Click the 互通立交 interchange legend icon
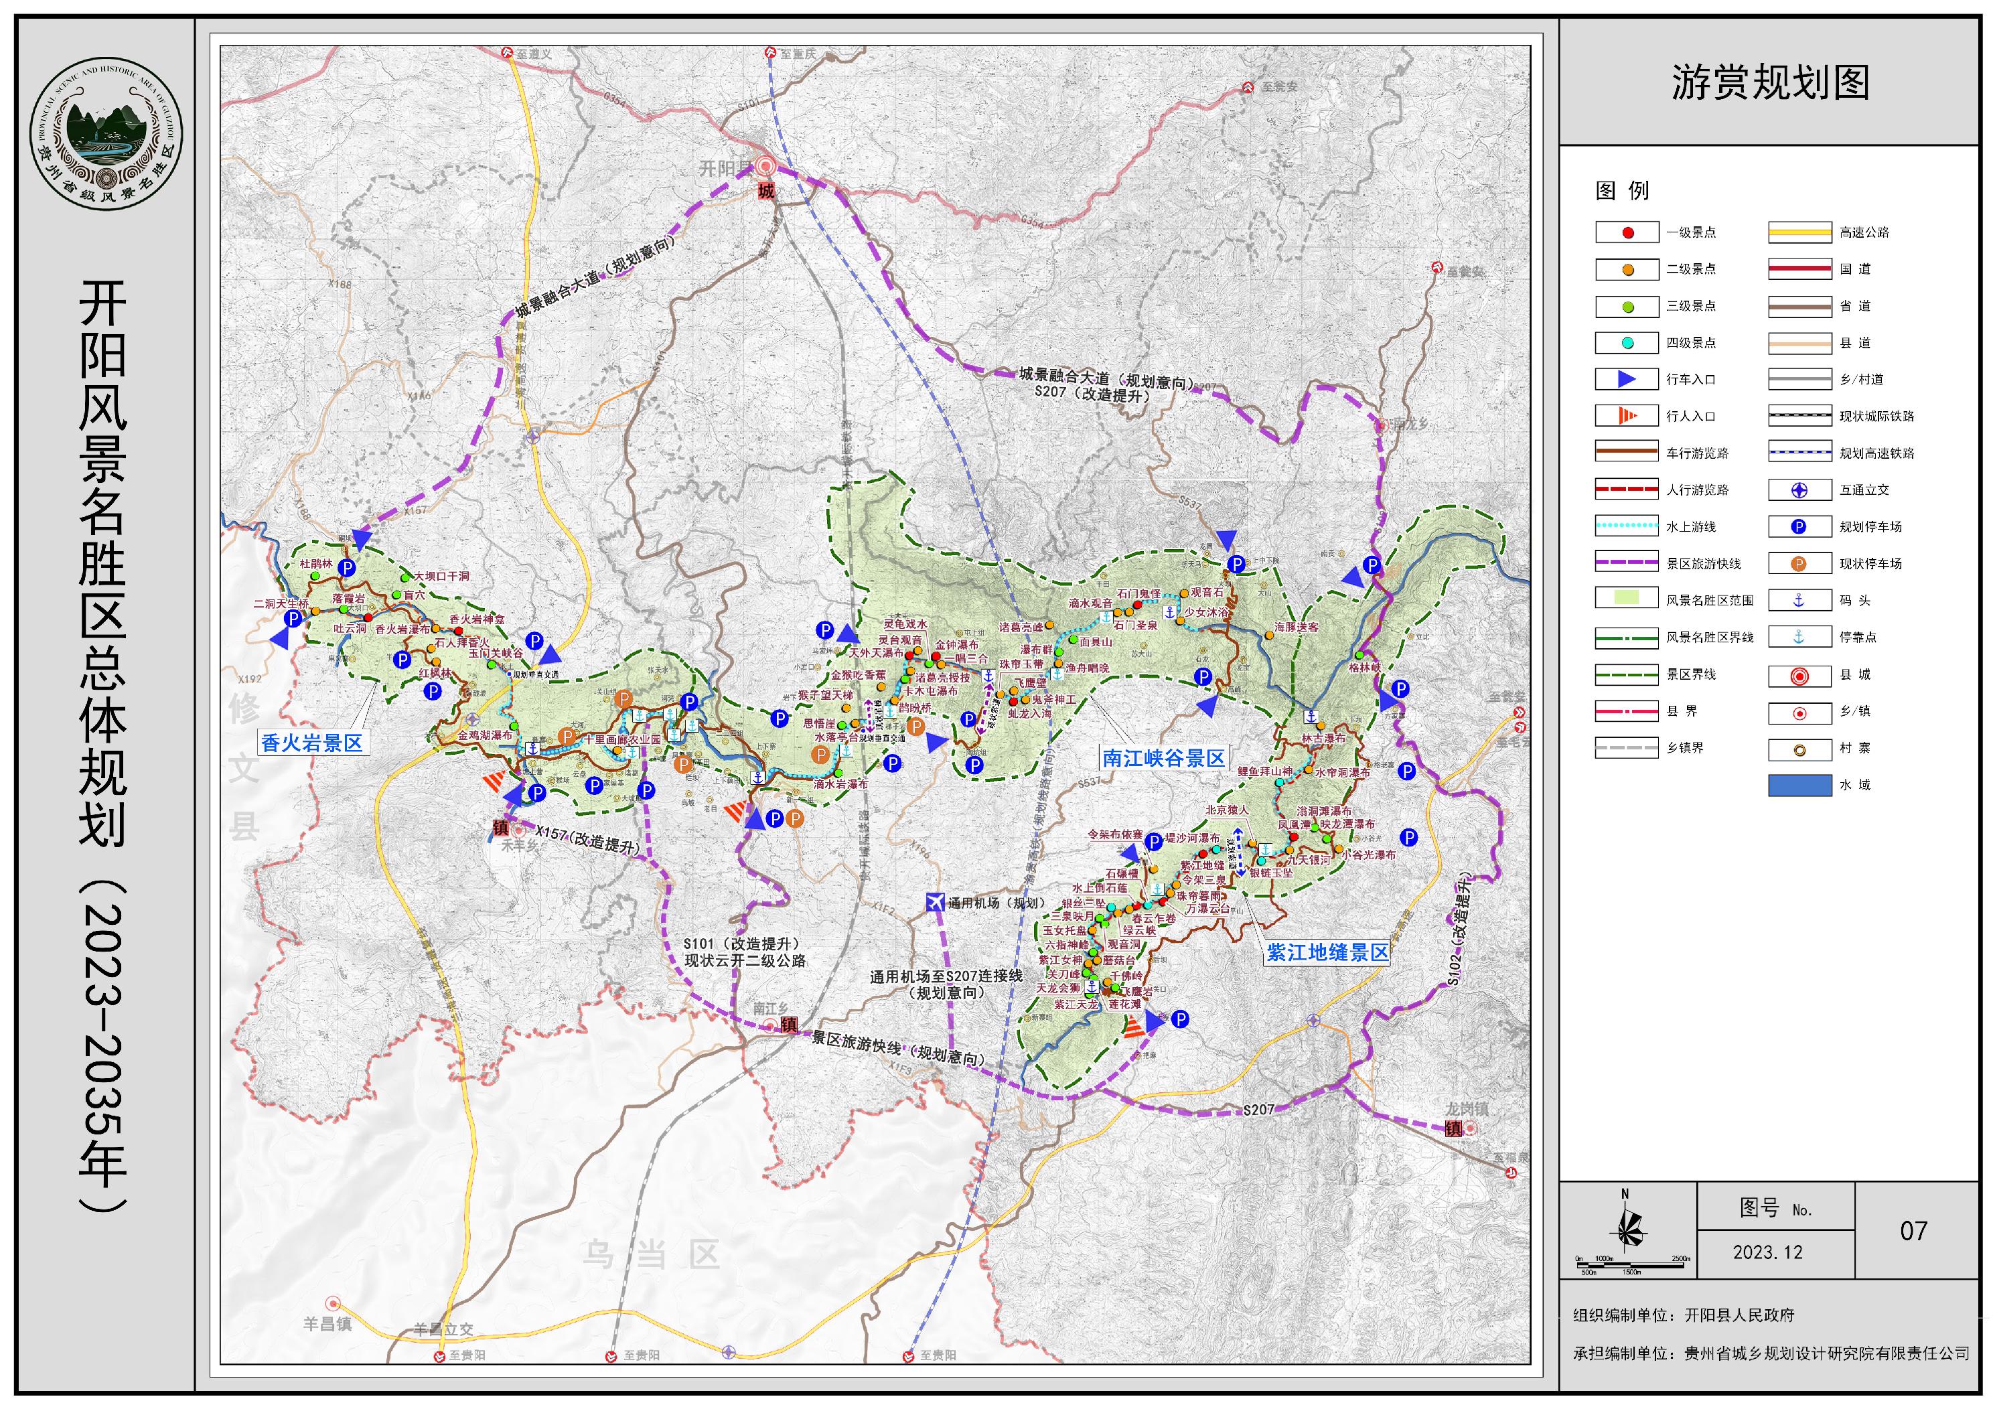Image resolution: width=1993 pixels, height=1409 pixels. [x=1799, y=490]
